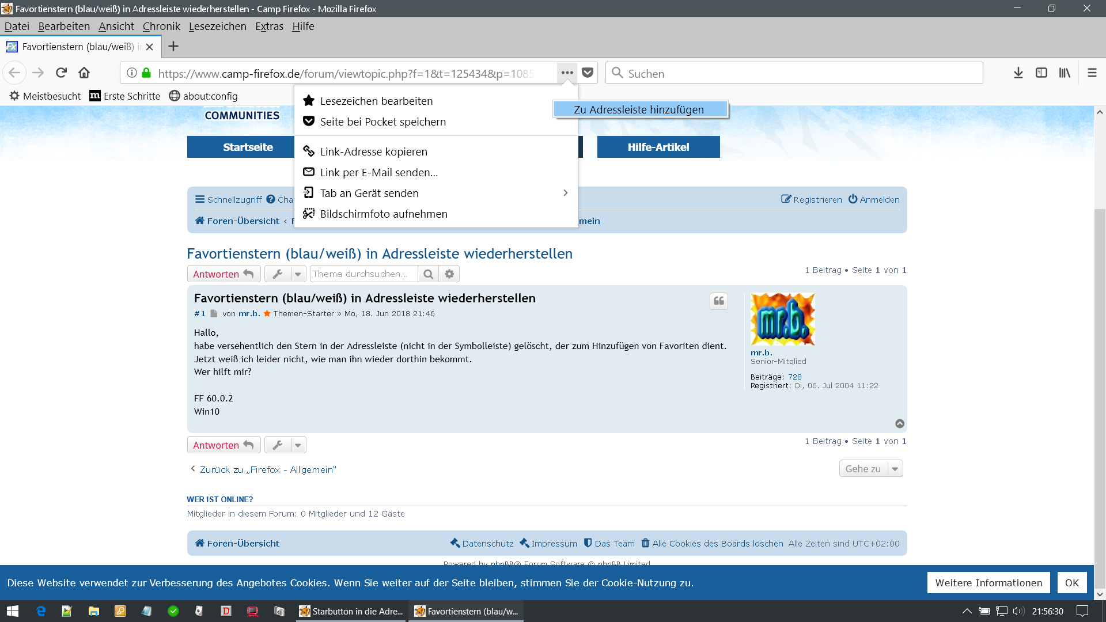Select 'Bildschirmfoto aufnehmen' menu entry

point(383,214)
